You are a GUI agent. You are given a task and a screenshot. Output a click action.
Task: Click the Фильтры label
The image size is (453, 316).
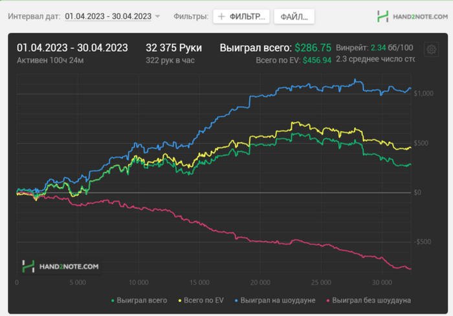coord(191,16)
